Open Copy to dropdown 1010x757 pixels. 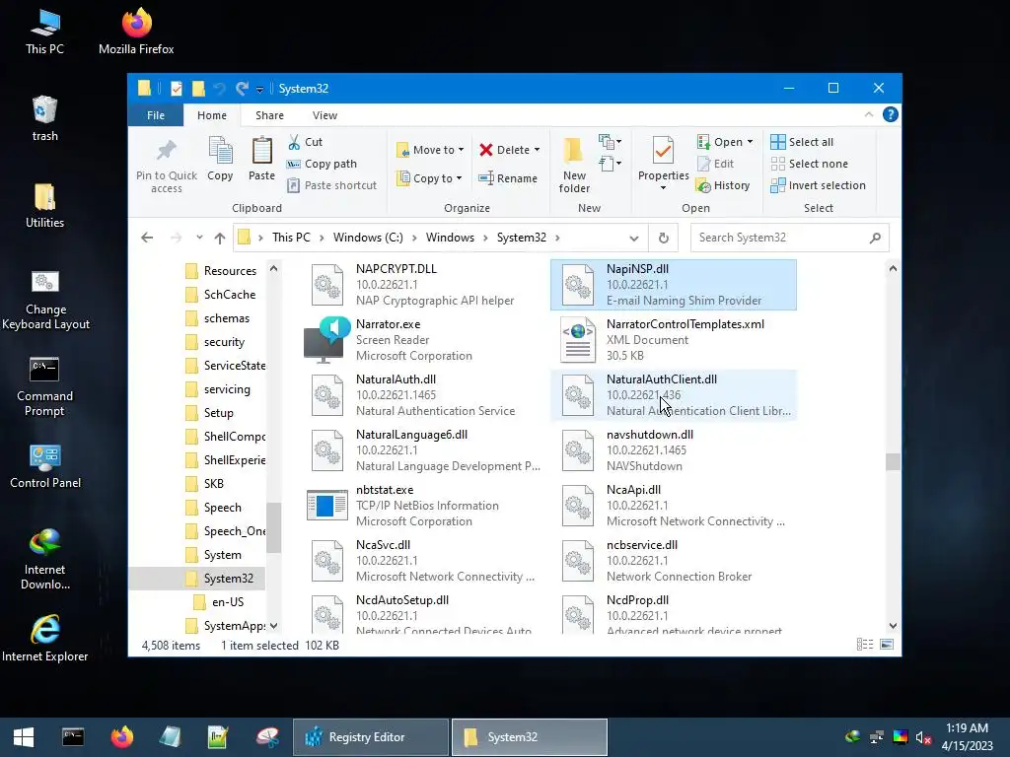[429, 178]
